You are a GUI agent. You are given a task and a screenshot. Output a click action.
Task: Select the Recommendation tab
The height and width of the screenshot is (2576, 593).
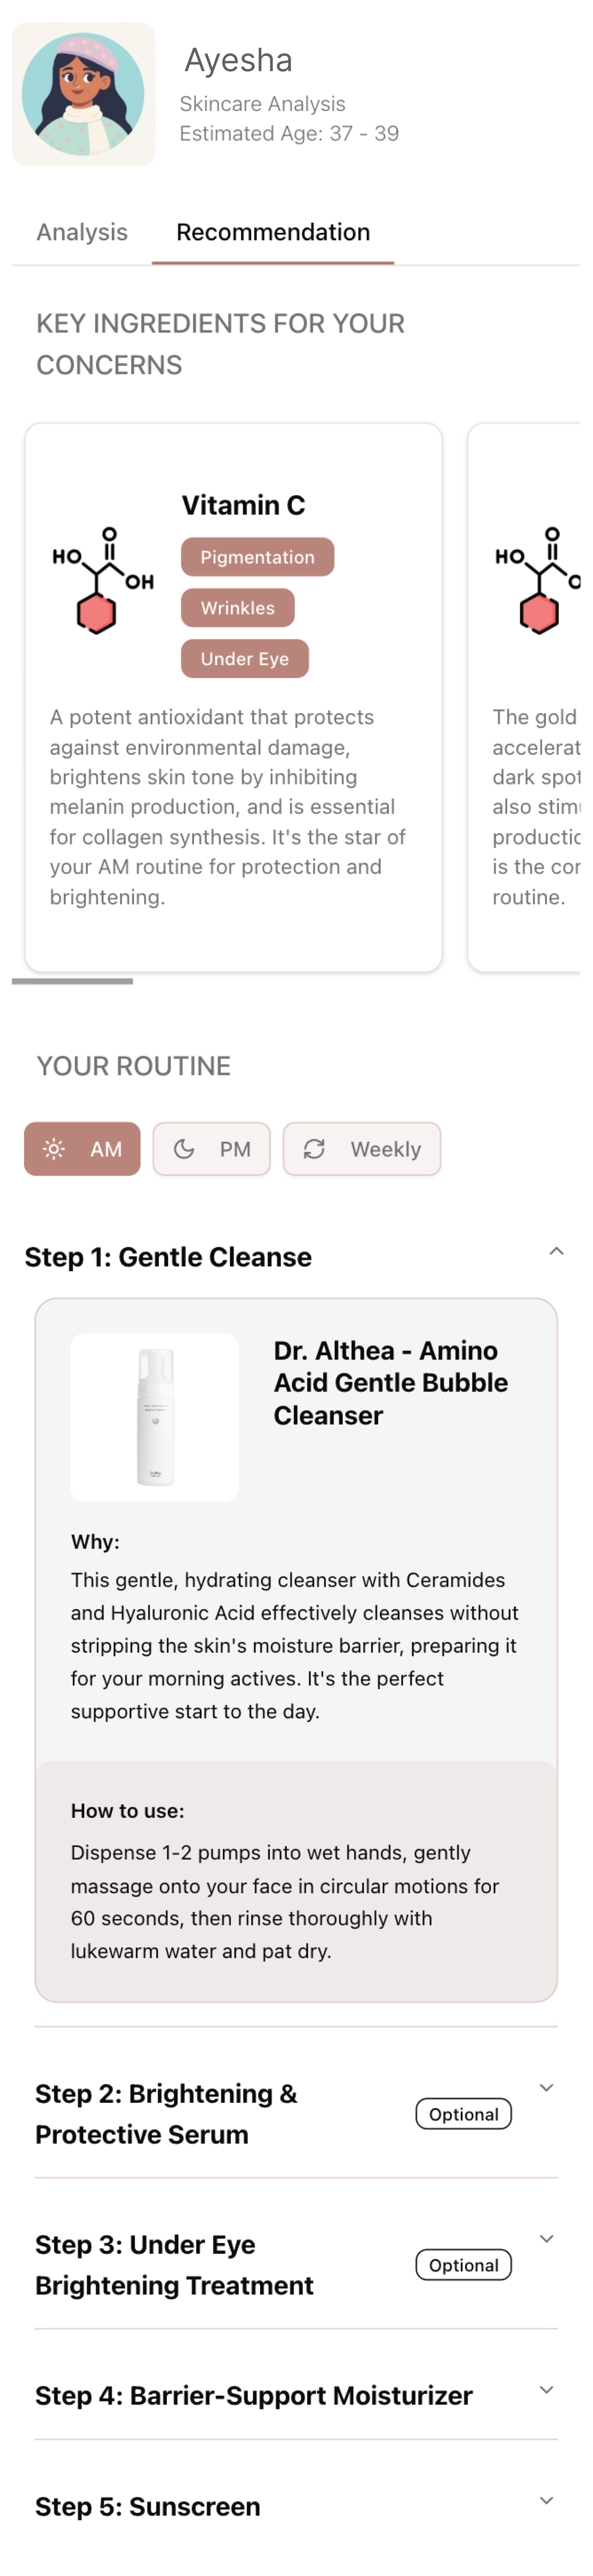tap(273, 232)
